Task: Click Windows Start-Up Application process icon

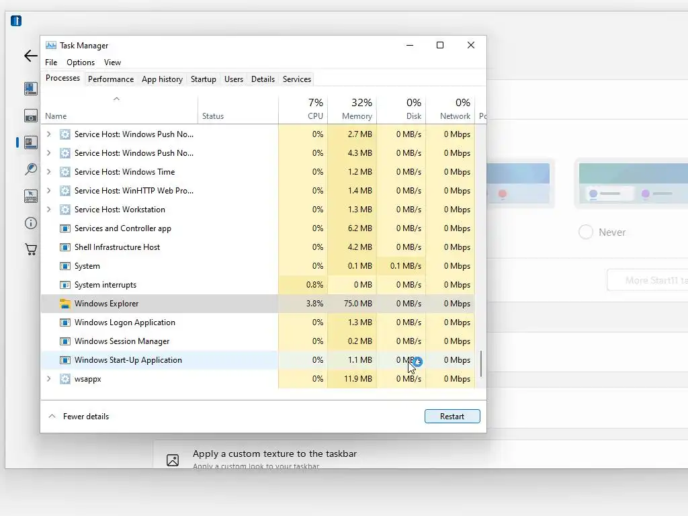Action: (x=65, y=360)
